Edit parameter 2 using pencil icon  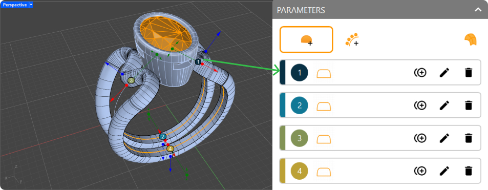444,105
